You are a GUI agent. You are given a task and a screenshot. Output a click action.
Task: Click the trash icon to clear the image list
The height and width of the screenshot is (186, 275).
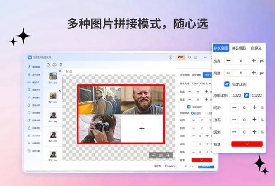(61, 65)
